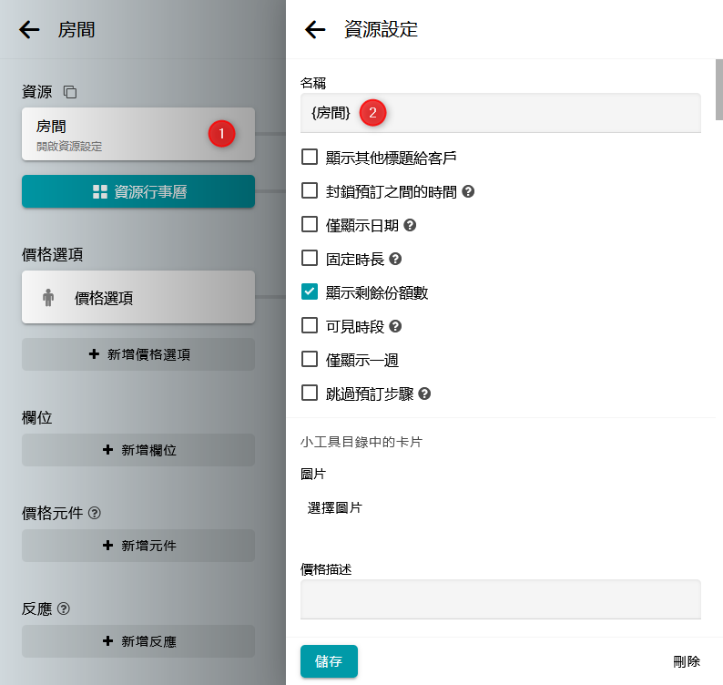Click back arrow beside 房間 title

click(x=29, y=29)
